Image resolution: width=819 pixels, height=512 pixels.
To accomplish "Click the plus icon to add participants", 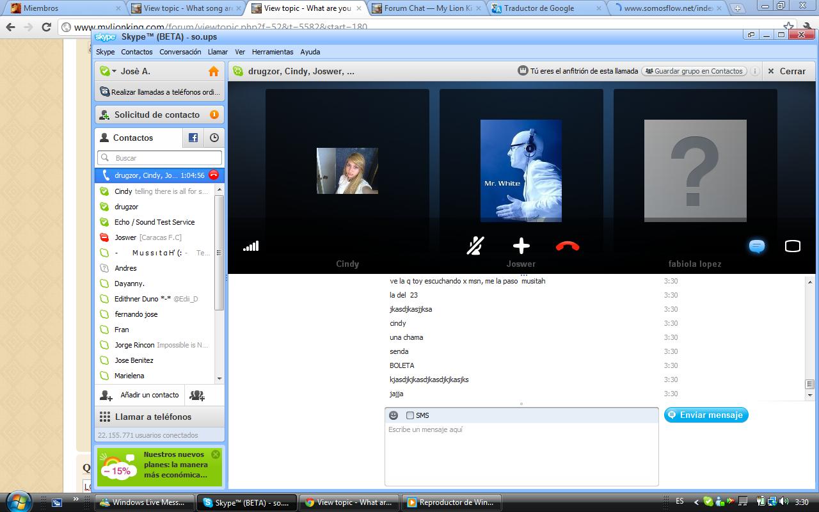I will (521, 246).
